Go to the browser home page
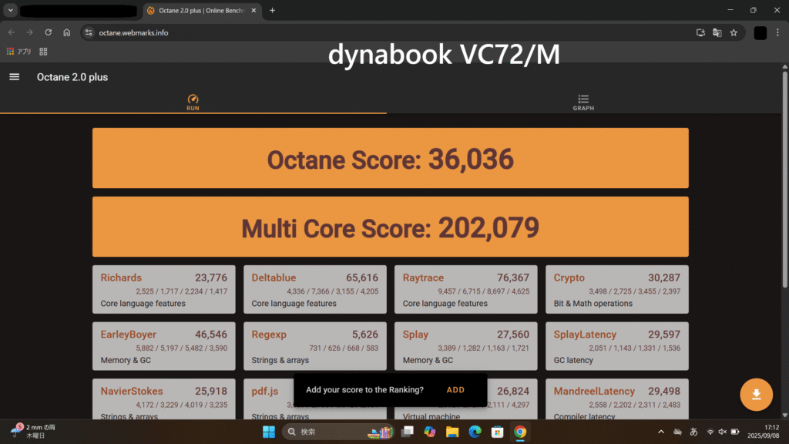789x444 pixels. pyautogui.click(x=67, y=32)
